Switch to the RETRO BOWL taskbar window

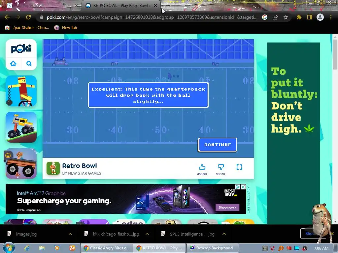coord(159,248)
